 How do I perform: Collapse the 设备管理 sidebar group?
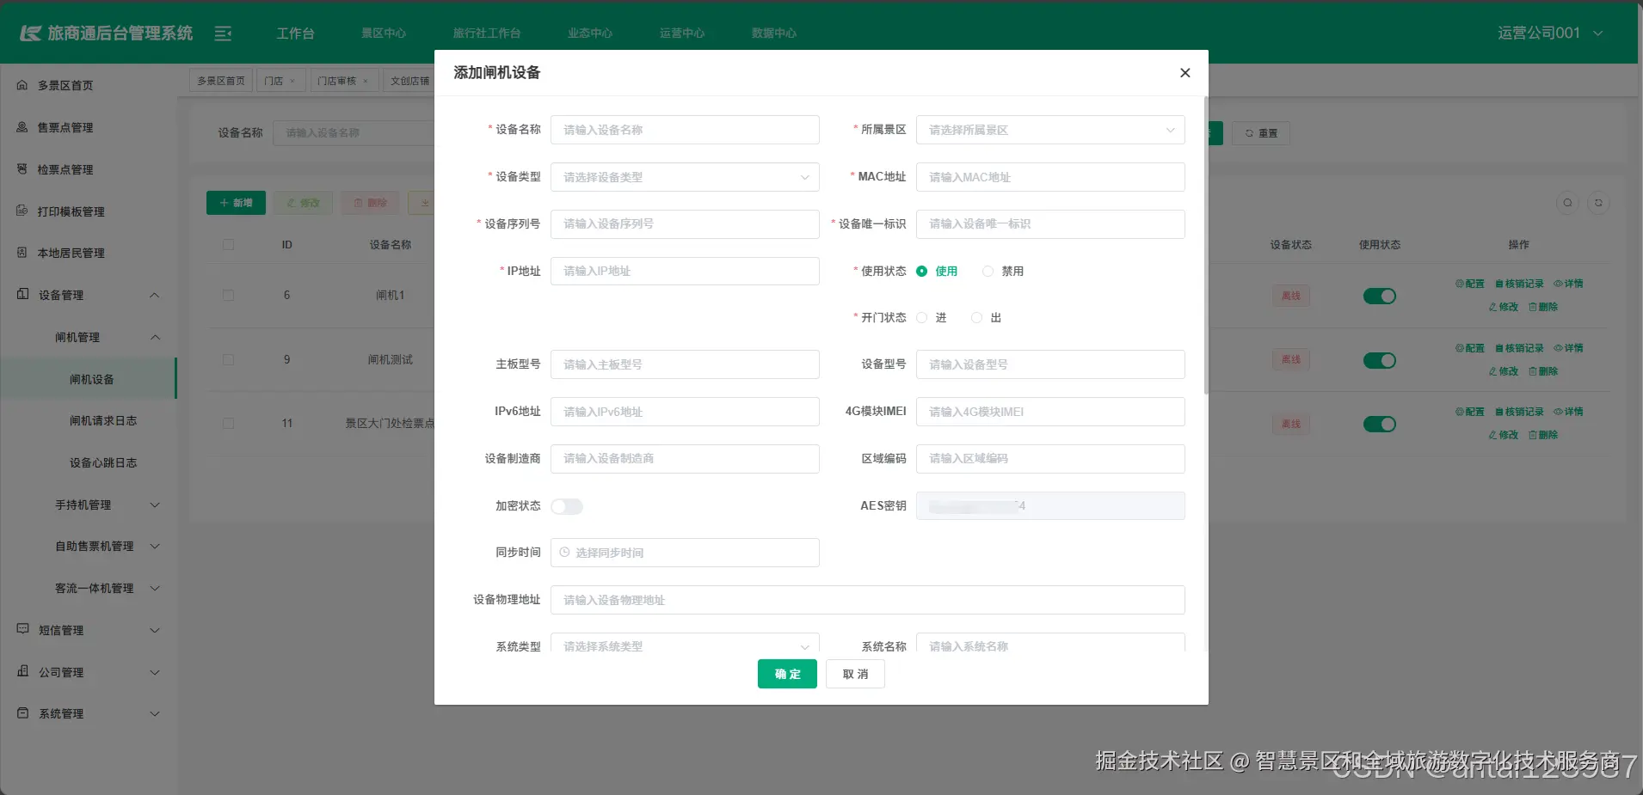click(155, 295)
